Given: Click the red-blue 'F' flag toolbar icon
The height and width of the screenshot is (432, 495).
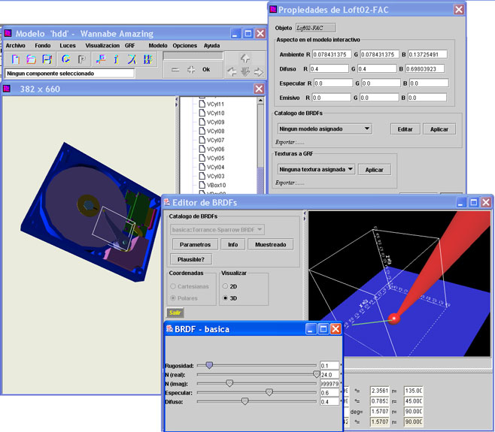Looking at the screenshot, I should click(x=101, y=59).
